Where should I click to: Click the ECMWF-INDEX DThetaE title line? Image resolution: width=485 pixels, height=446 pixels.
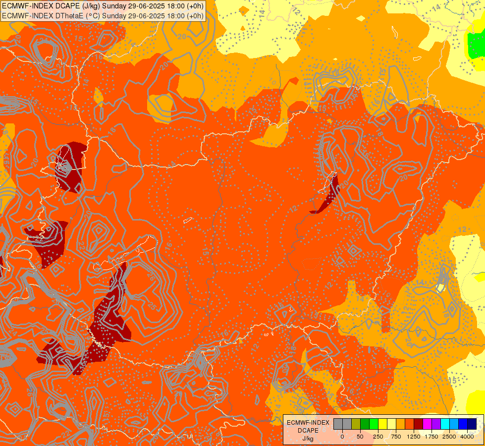103,15
